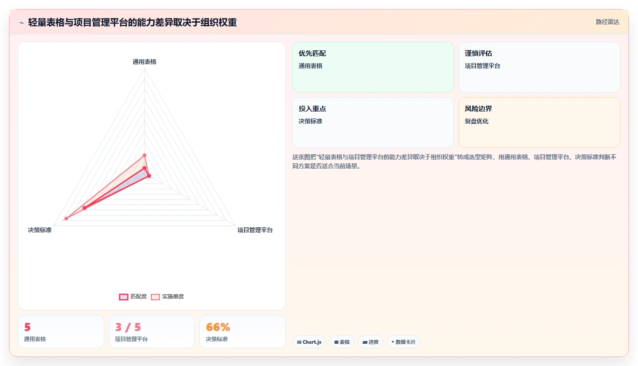
Task: Select the 匹配度 data point on 决策标准 axis
Action: pos(84,208)
